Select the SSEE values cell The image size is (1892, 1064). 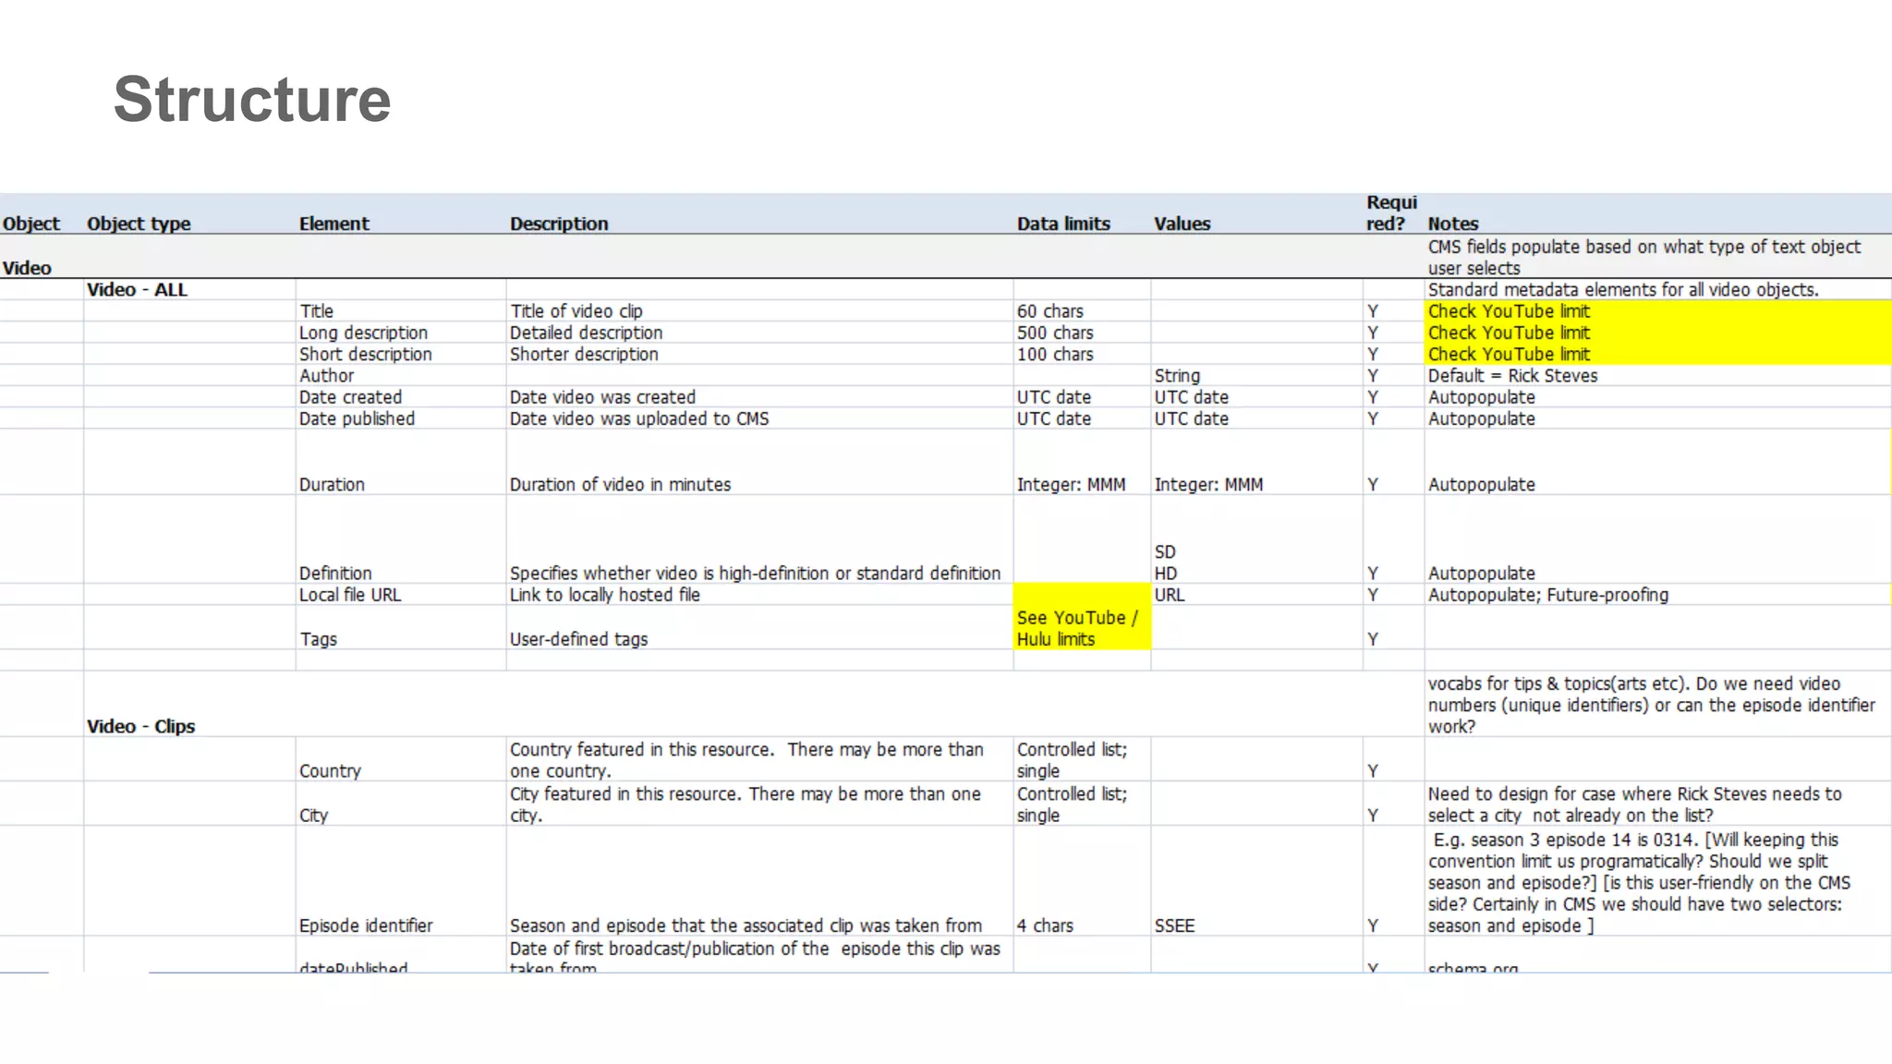pyautogui.click(x=1174, y=925)
